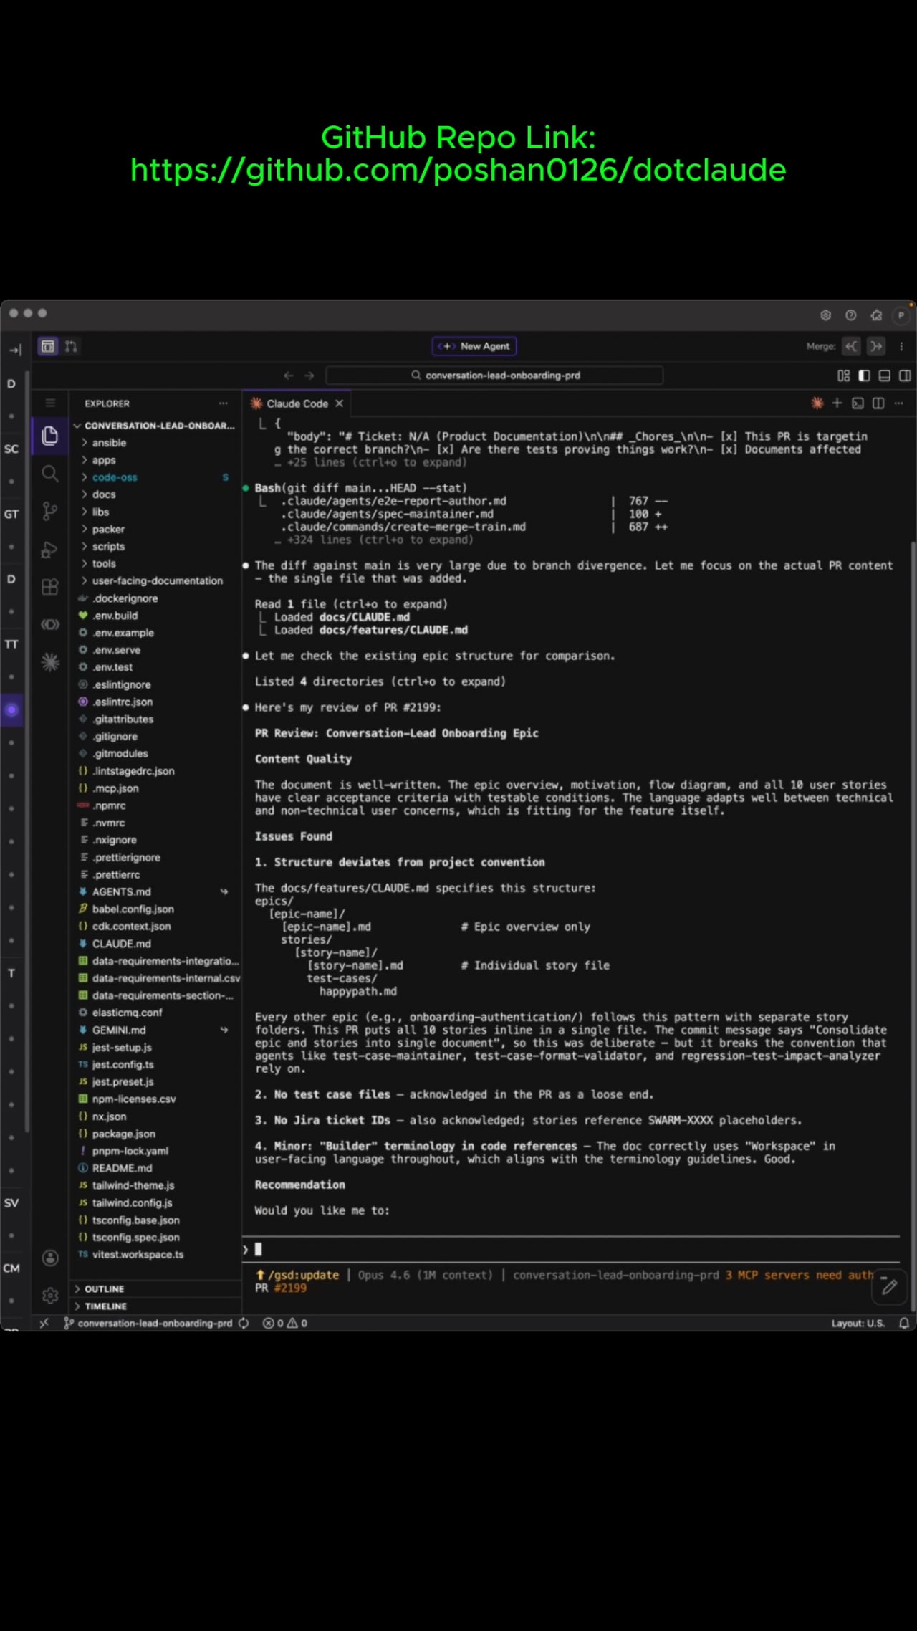Open the Manage gear in activity bar
The height and width of the screenshot is (1631, 917).
(50, 1296)
